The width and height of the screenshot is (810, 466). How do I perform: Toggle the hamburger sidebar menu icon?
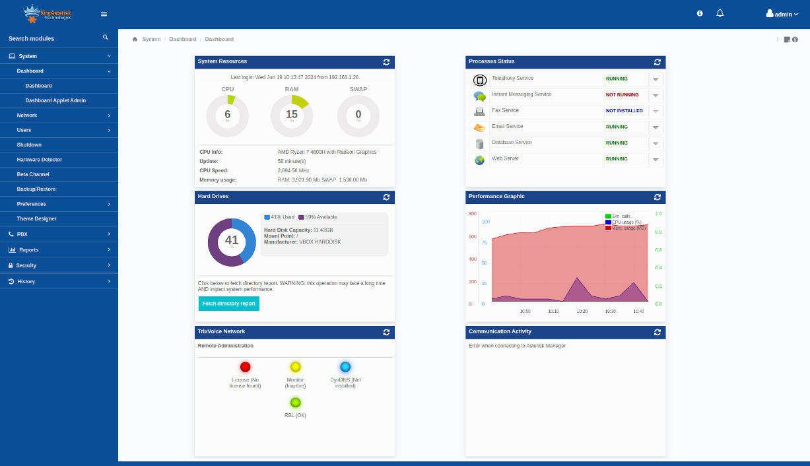pyautogui.click(x=104, y=14)
